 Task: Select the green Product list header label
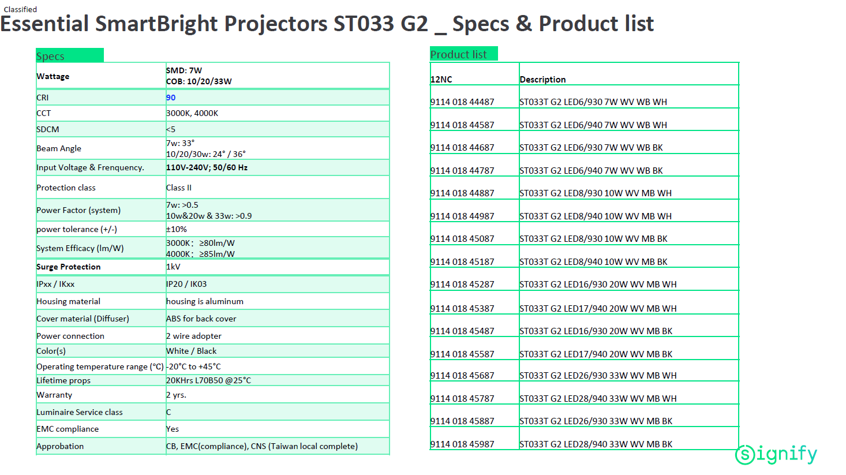[464, 54]
